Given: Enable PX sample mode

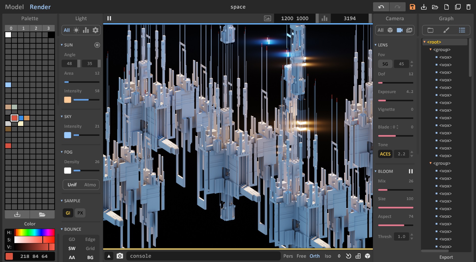Looking at the screenshot, I should click(x=80, y=213).
